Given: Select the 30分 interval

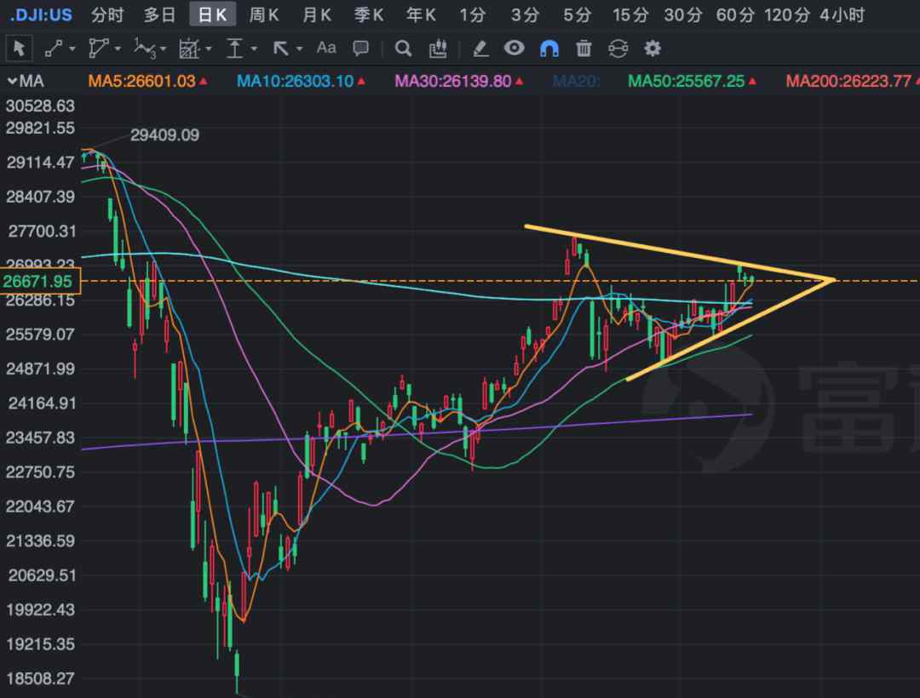Looking at the screenshot, I should (683, 14).
